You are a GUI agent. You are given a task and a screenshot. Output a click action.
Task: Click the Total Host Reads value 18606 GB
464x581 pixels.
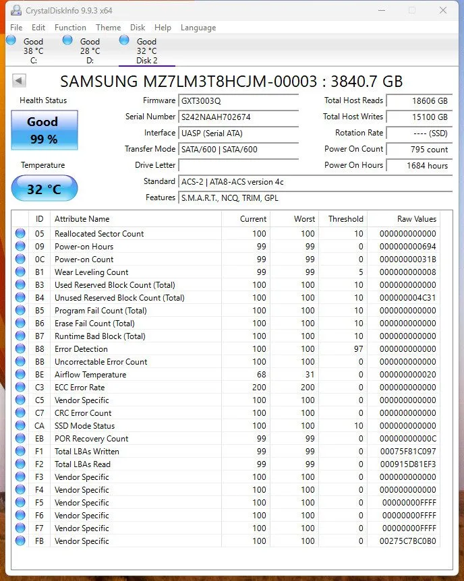coord(419,101)
